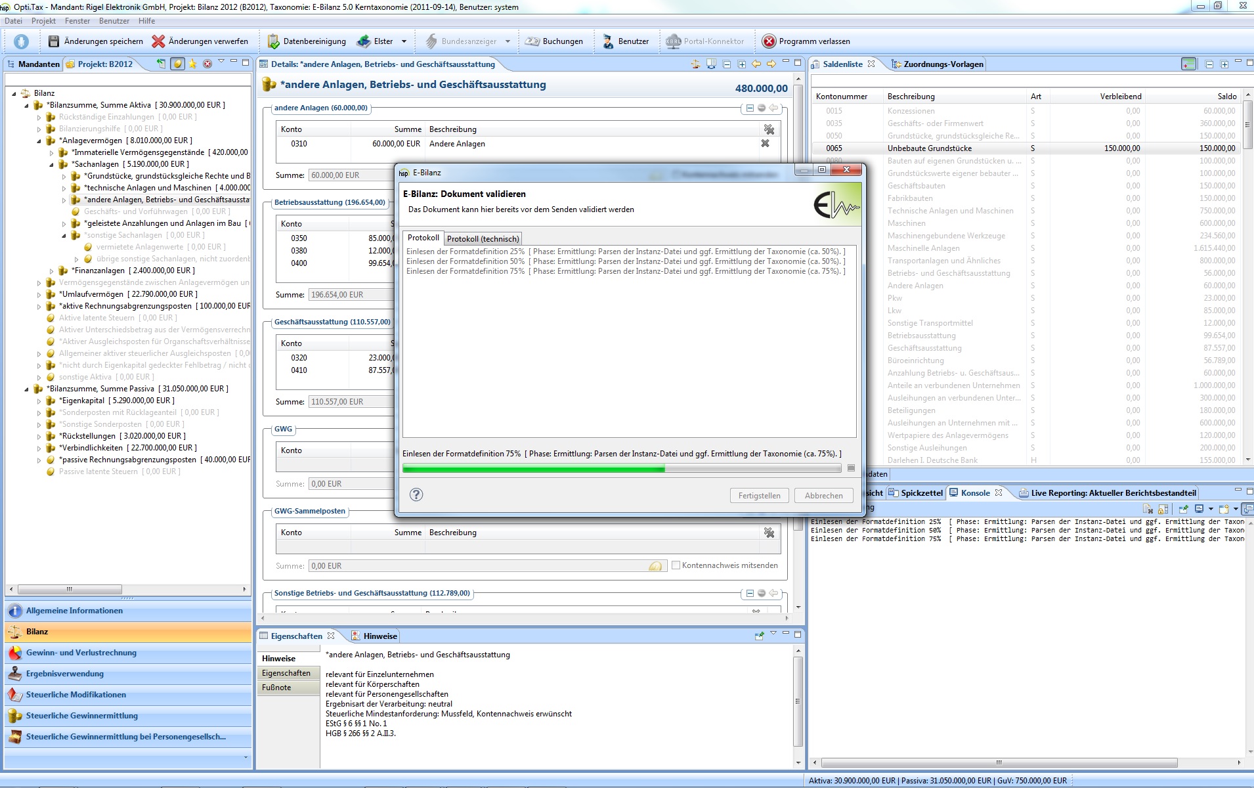Screen dimensions: 1254x788
Task: Click the red circle X icon in project panel
Action: tap(207, 64)
